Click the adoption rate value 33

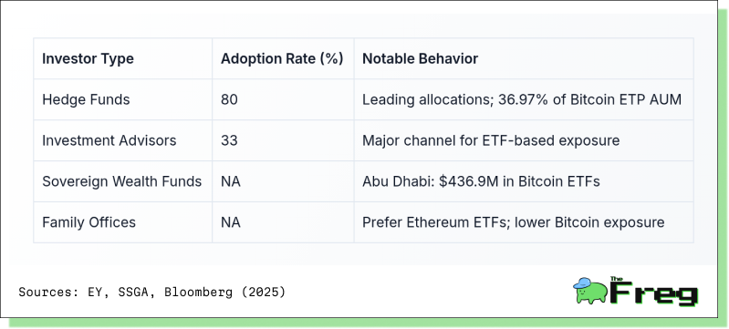coord(229,140)
